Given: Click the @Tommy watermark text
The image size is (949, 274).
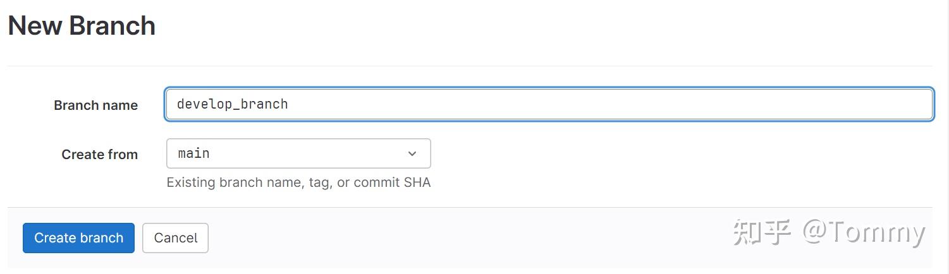Looking at the screenshot, I should click(864, 232).
